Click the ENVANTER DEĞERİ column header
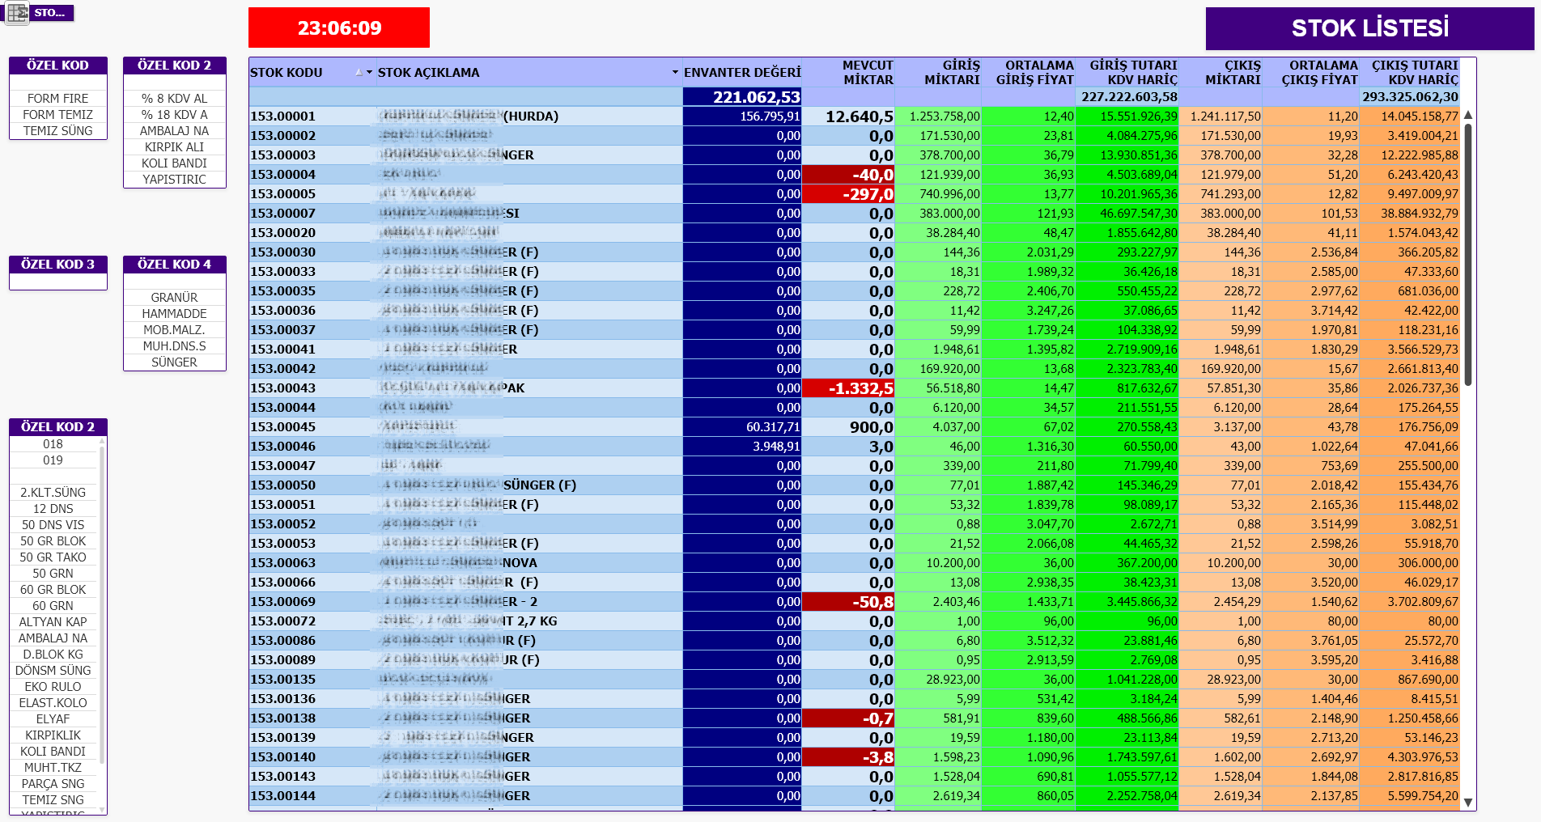The image size is (1541, 822). tap(741, 73)
